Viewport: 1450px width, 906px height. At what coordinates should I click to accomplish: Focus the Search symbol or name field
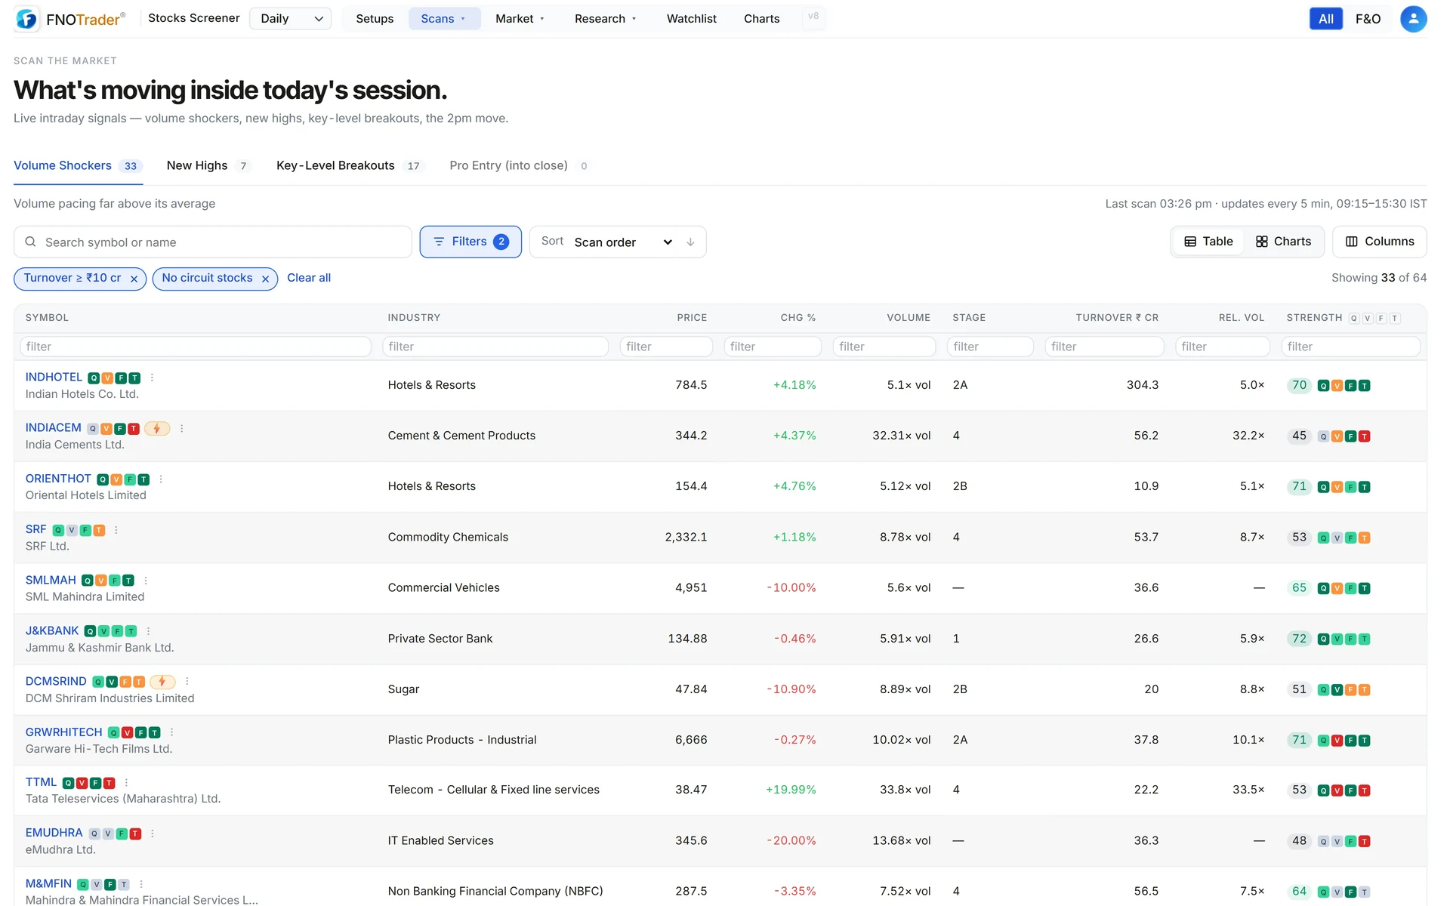[x=213, y=242]
